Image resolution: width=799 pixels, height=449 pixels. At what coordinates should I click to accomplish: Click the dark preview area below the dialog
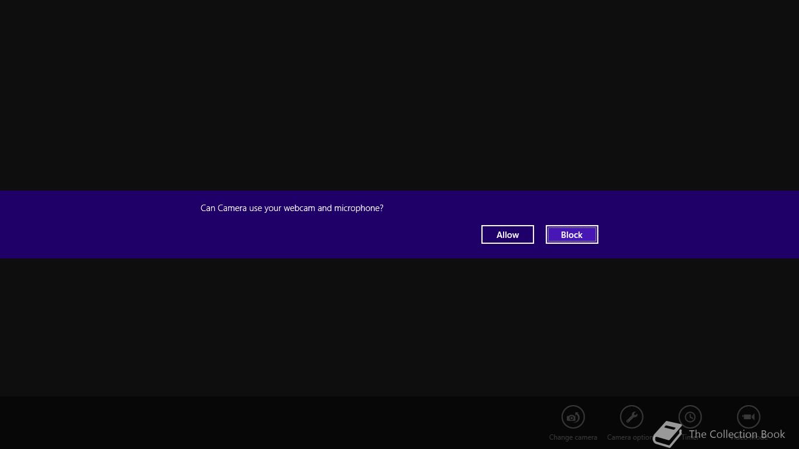399,327
